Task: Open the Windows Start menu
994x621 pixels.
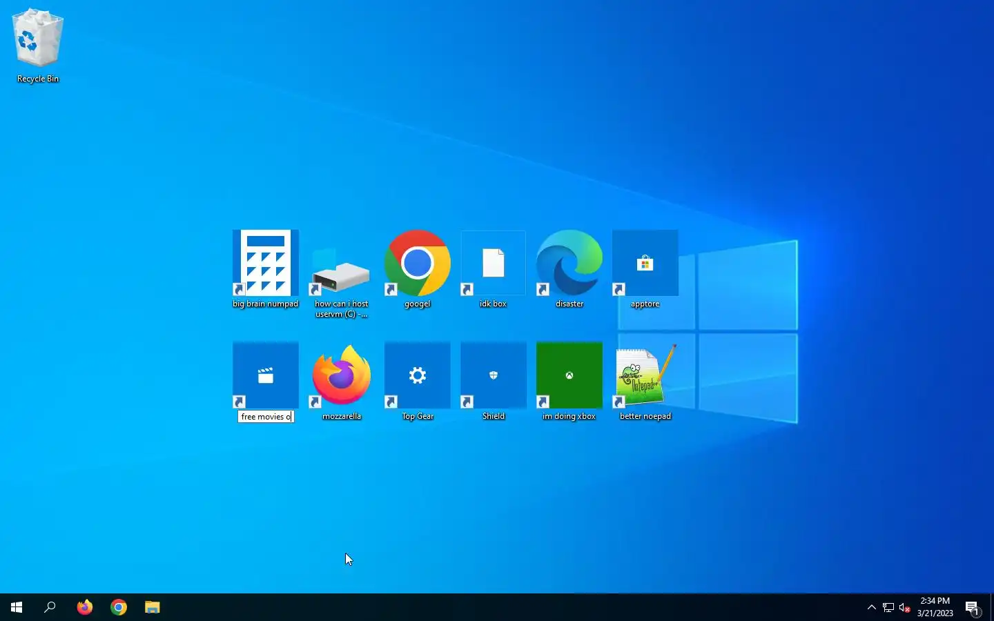Action: (17, 607)
